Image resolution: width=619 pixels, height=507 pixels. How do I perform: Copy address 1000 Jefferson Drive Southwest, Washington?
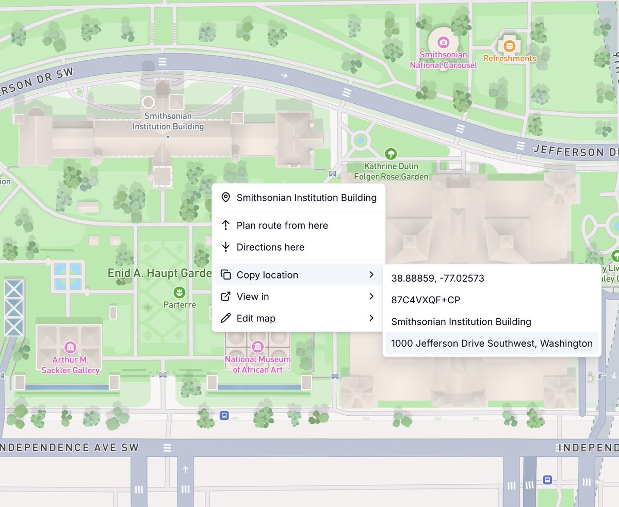coord(492,344)
